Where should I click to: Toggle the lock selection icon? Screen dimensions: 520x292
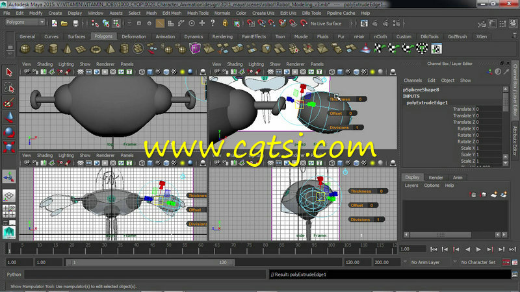click(x=225, y=23)
